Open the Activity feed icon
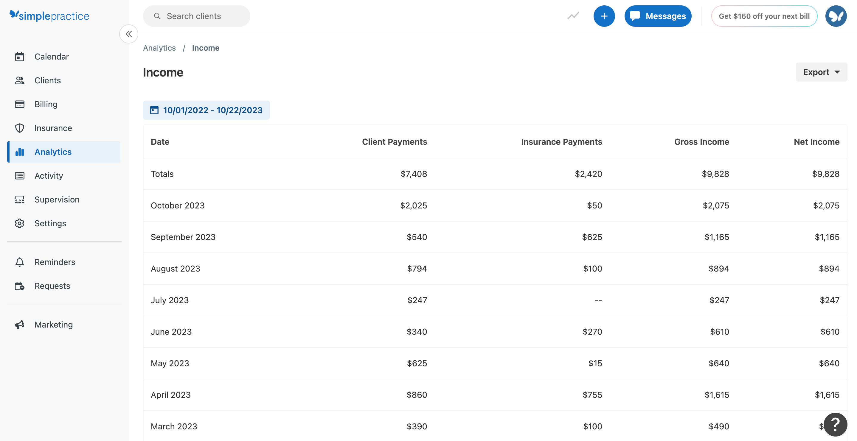 click(x=20, y=175)
